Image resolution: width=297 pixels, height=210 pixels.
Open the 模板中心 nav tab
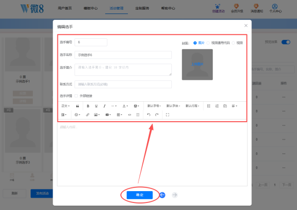(91, 8)
